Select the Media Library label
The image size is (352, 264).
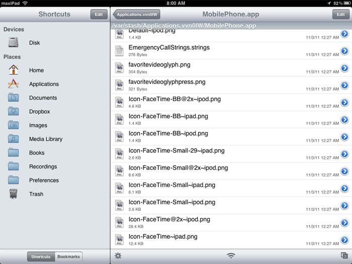pyautogui.click(x=46, y=139)
